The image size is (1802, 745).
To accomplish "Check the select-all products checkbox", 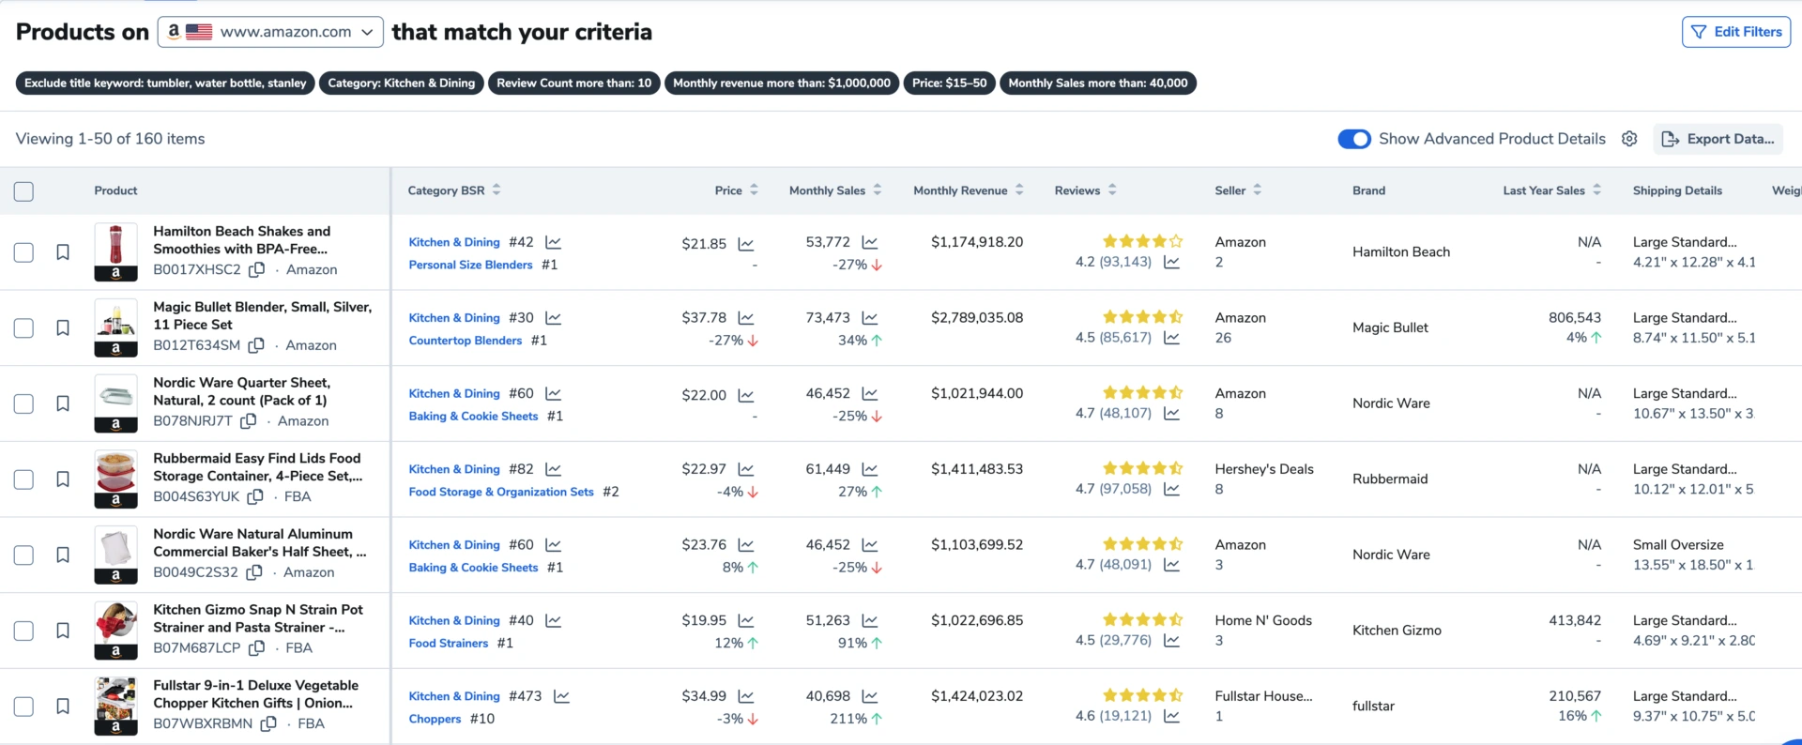I will click(x=23, y=191).
